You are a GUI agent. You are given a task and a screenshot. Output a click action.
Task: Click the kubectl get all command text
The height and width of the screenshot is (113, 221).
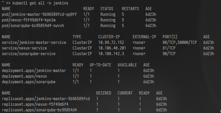point(40,3)
